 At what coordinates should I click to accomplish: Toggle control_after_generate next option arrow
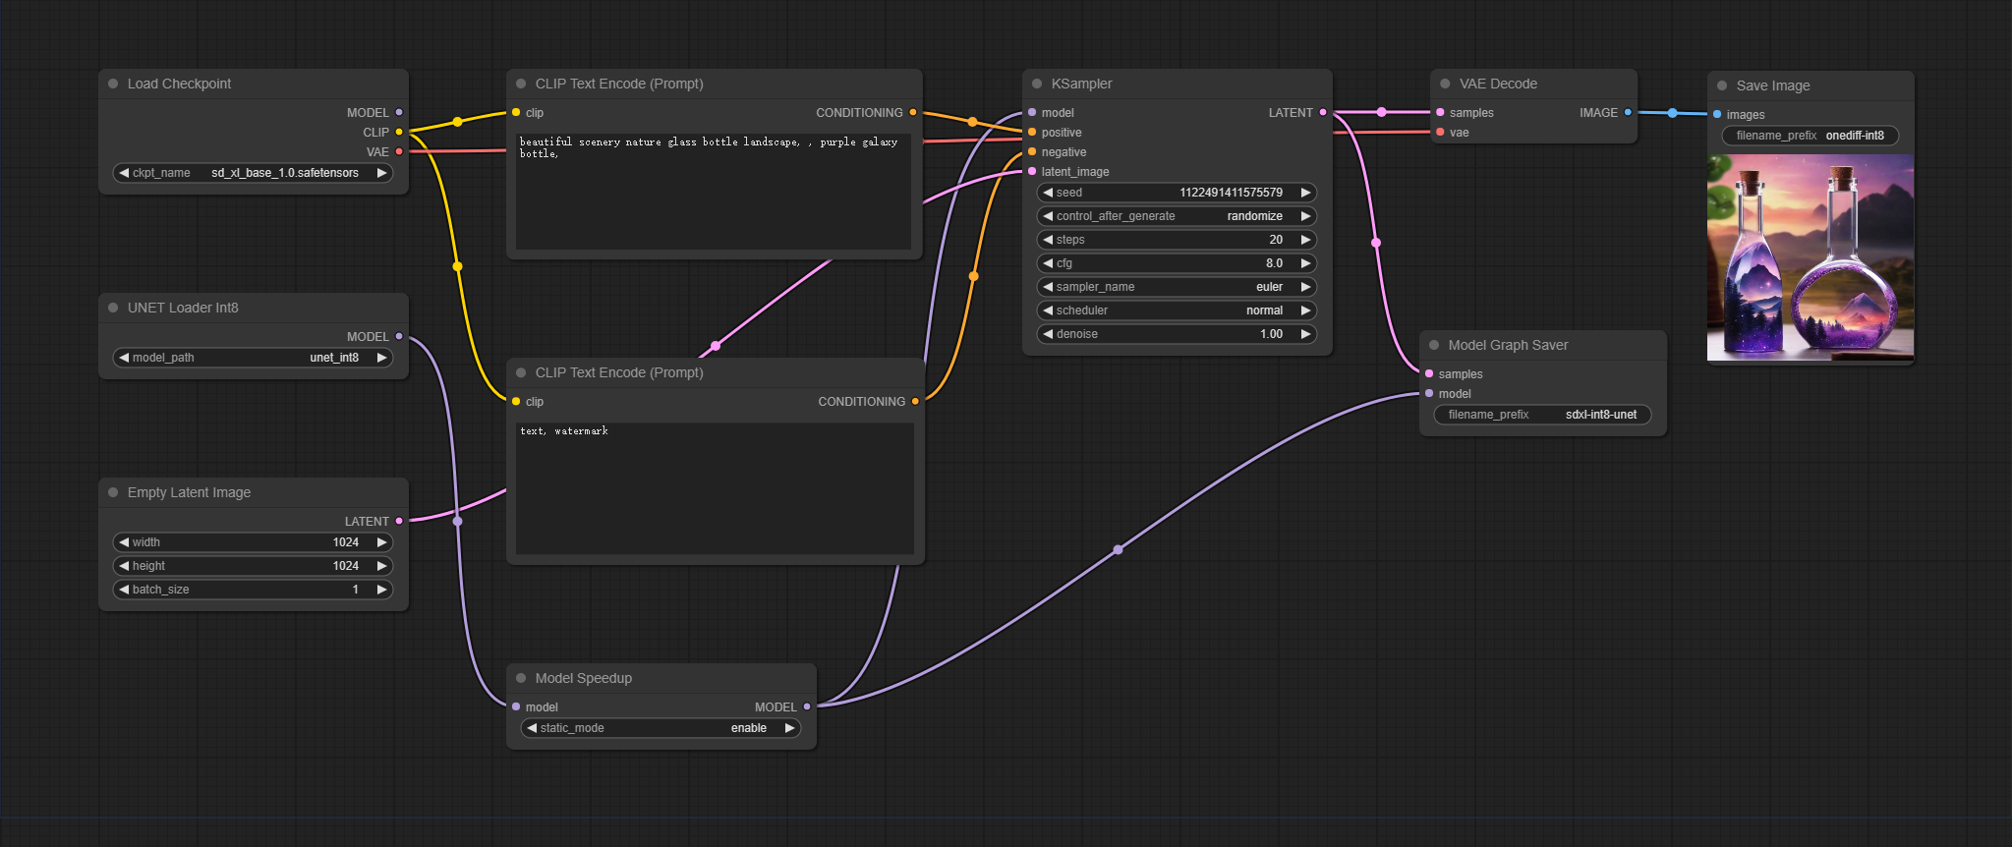point(1305,216)
